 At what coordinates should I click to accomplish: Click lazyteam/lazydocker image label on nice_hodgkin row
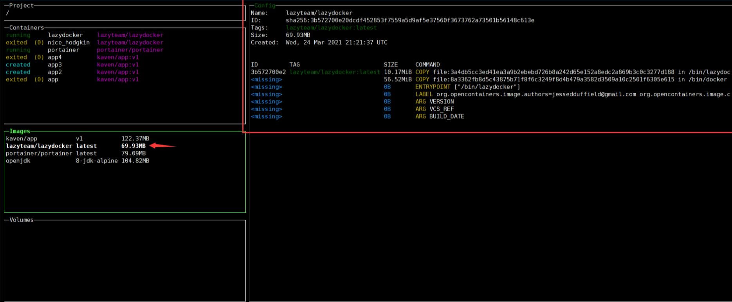pos(130,43)
